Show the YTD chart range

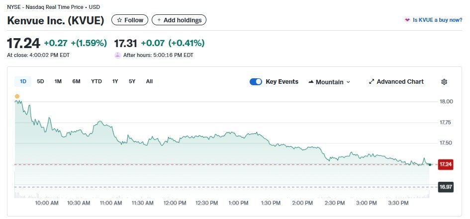(x=96, y=81)
